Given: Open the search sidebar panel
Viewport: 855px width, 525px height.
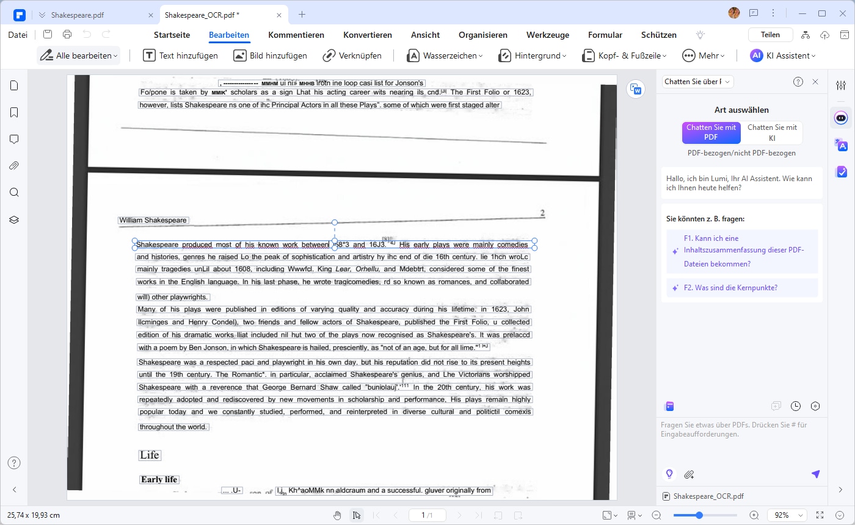Looking at the screenshot, I should tap(14, 193).
